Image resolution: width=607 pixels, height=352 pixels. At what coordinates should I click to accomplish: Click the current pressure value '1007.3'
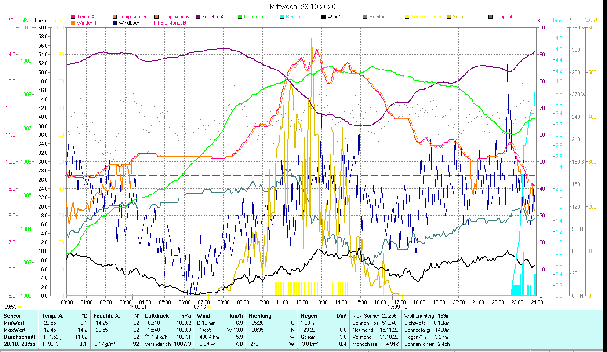pos(183,344)
